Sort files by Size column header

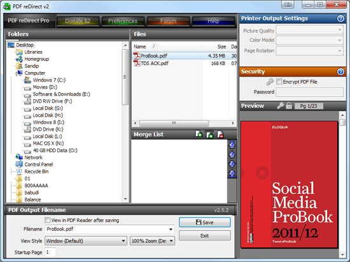(x=216, y=47)
